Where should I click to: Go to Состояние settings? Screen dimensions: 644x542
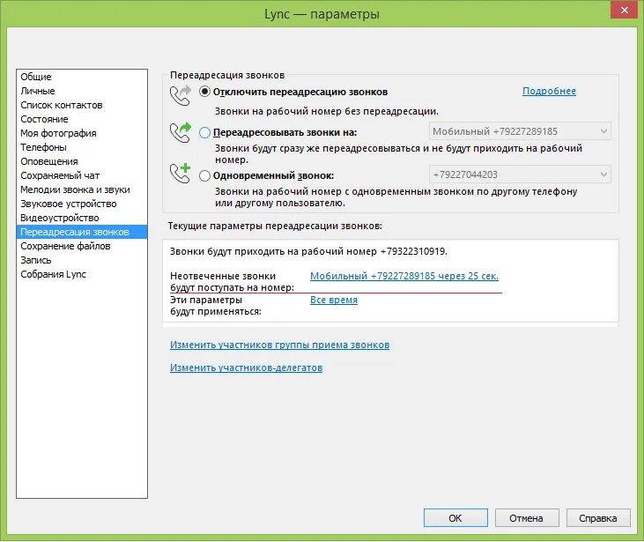[82, 119]
